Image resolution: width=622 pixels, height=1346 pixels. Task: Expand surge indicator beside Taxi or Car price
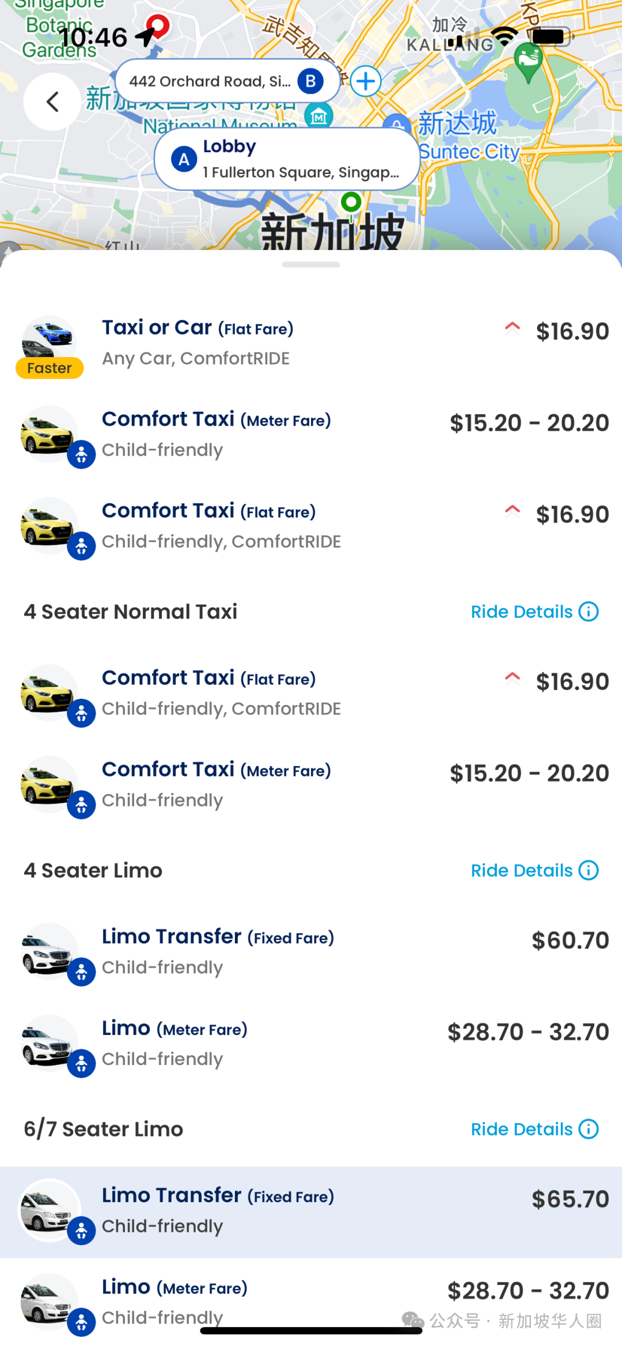click(512, 329)
